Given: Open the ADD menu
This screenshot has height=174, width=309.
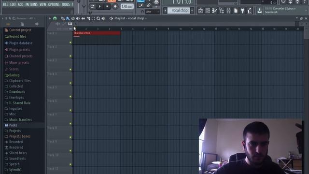Looking at the screenshot, I should [x=20, y=4].
